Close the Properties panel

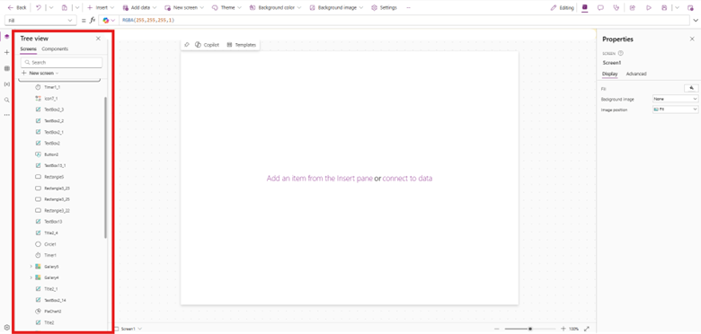point(692,40)
